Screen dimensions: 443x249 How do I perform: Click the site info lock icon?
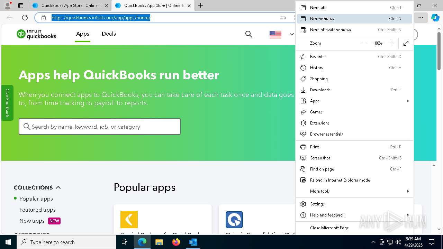[43, 18]
